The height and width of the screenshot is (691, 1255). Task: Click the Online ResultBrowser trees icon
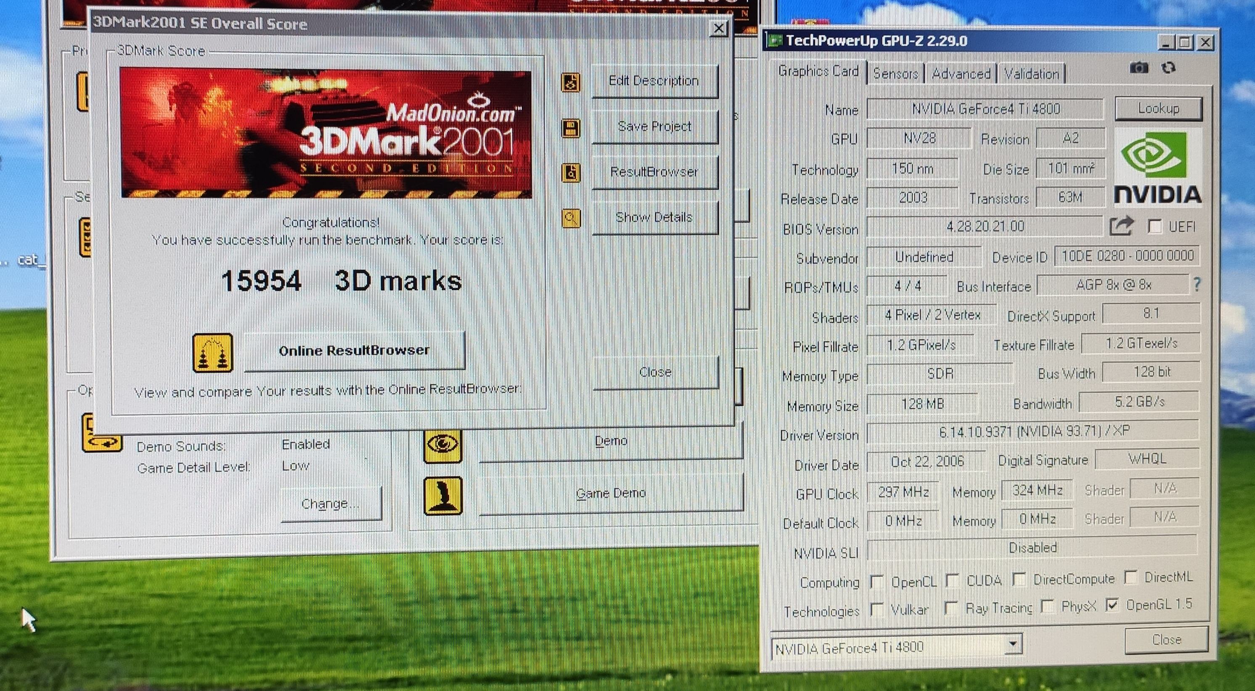(x=212, y=353)
